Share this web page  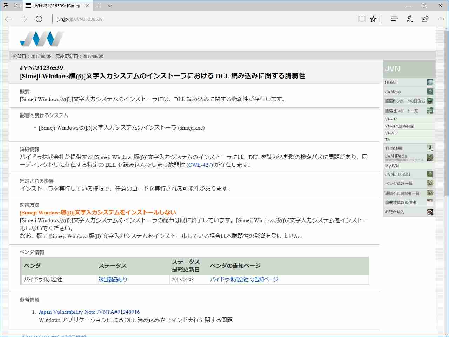tap(425, 19)
